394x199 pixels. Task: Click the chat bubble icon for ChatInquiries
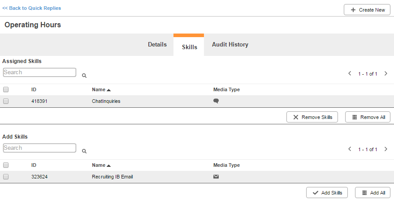coord(216,101)
